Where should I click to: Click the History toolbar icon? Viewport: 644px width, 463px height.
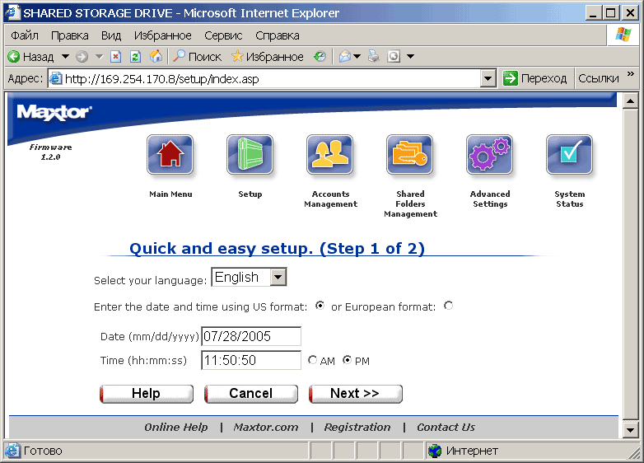pos(320,56)
